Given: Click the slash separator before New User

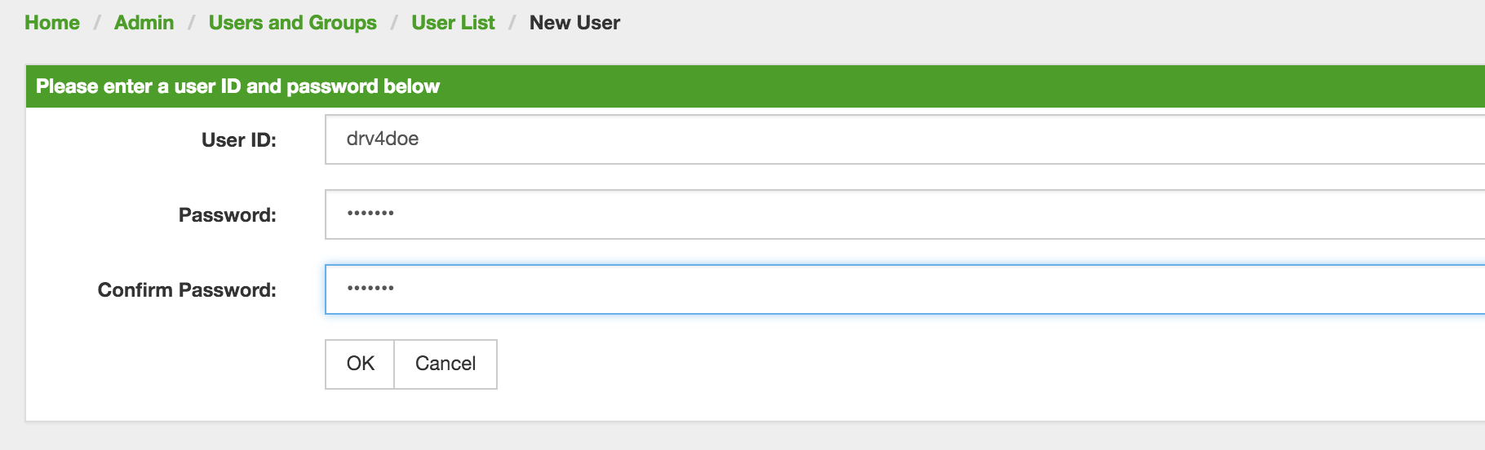Looking at the screenshot, I should [x=512, y=23].
